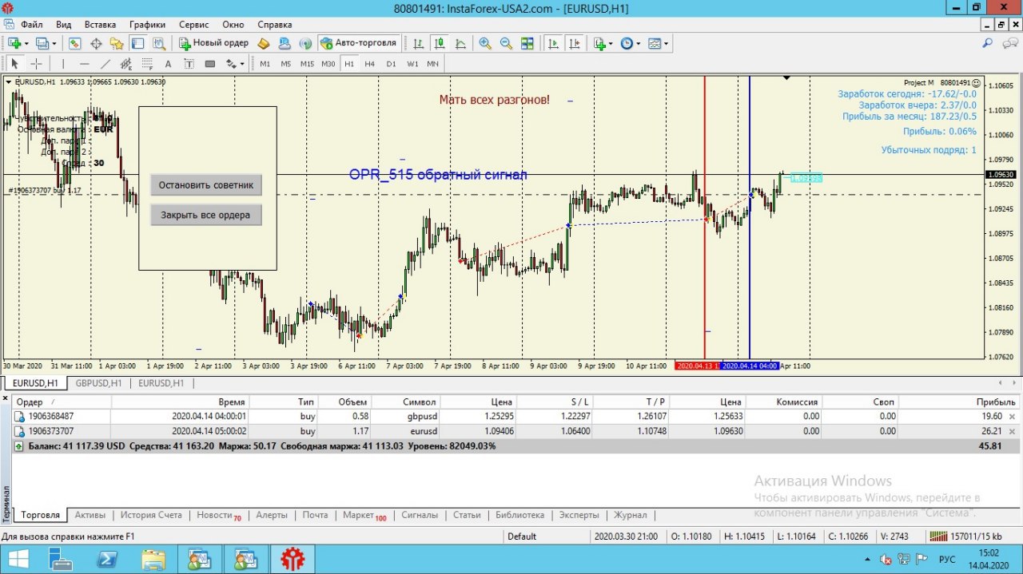This screenshot has height=574, width=1023.
Task: Open the Журнал terminal tab
Action: [x=630, y=515]
